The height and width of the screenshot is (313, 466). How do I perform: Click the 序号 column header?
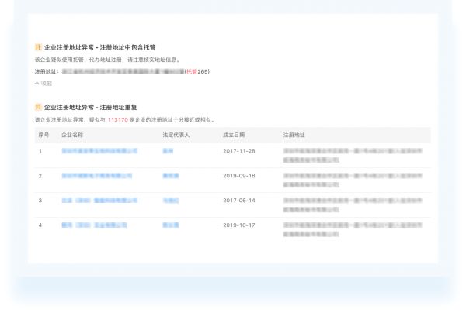tap(43, 135)
